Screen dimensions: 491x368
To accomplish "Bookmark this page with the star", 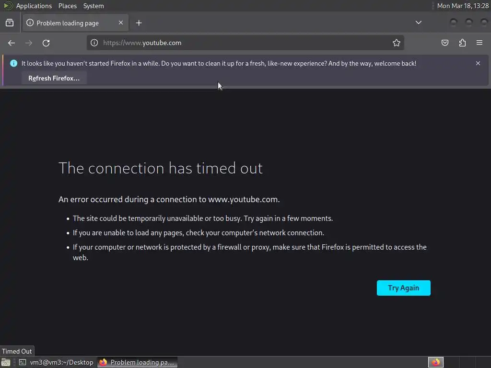I will coord(397,43).
